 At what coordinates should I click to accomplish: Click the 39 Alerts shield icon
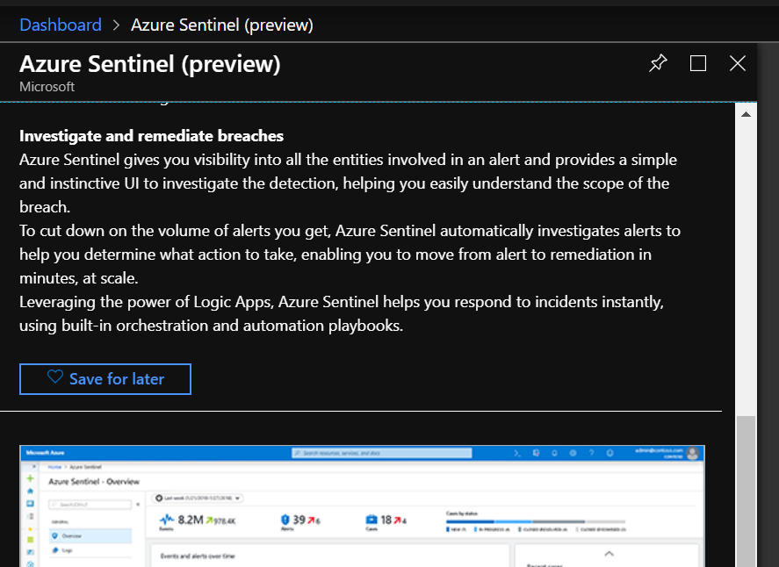(284, 520)
